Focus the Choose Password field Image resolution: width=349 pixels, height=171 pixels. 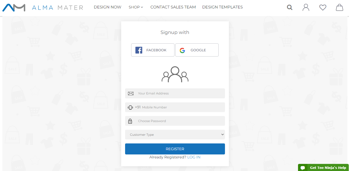[175, 121]
